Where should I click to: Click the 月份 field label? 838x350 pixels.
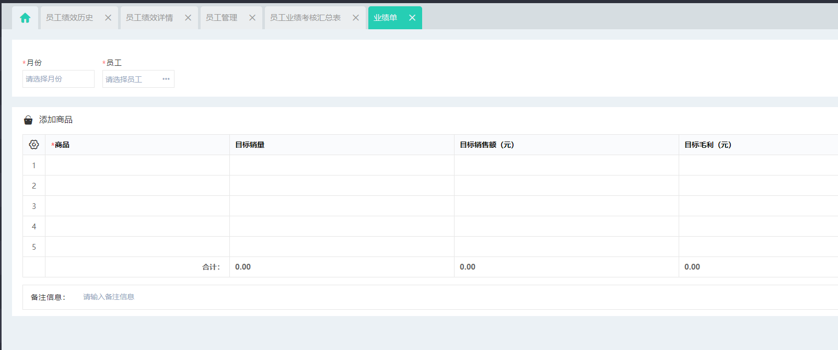coord(34,63)
